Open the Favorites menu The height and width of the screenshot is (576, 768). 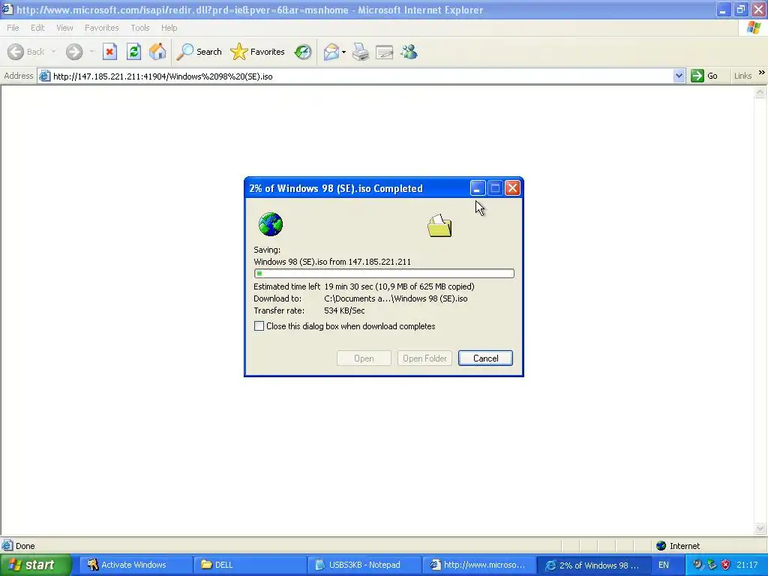(x=102, y=28)
